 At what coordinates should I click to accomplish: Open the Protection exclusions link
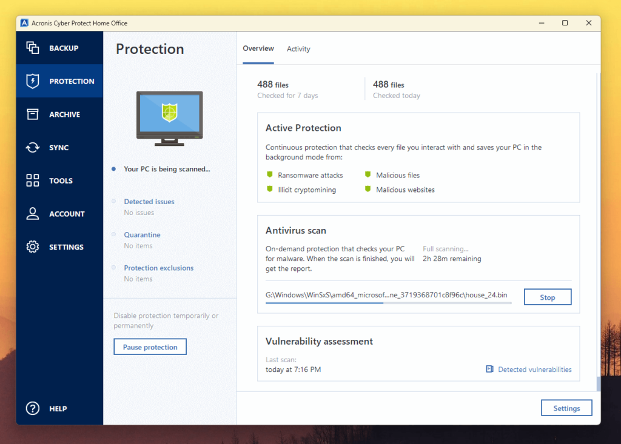(159, 268)
